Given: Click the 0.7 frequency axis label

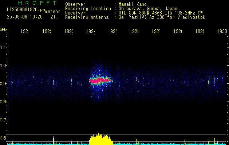Looking at the screenshot, I should tap(3, 120).
